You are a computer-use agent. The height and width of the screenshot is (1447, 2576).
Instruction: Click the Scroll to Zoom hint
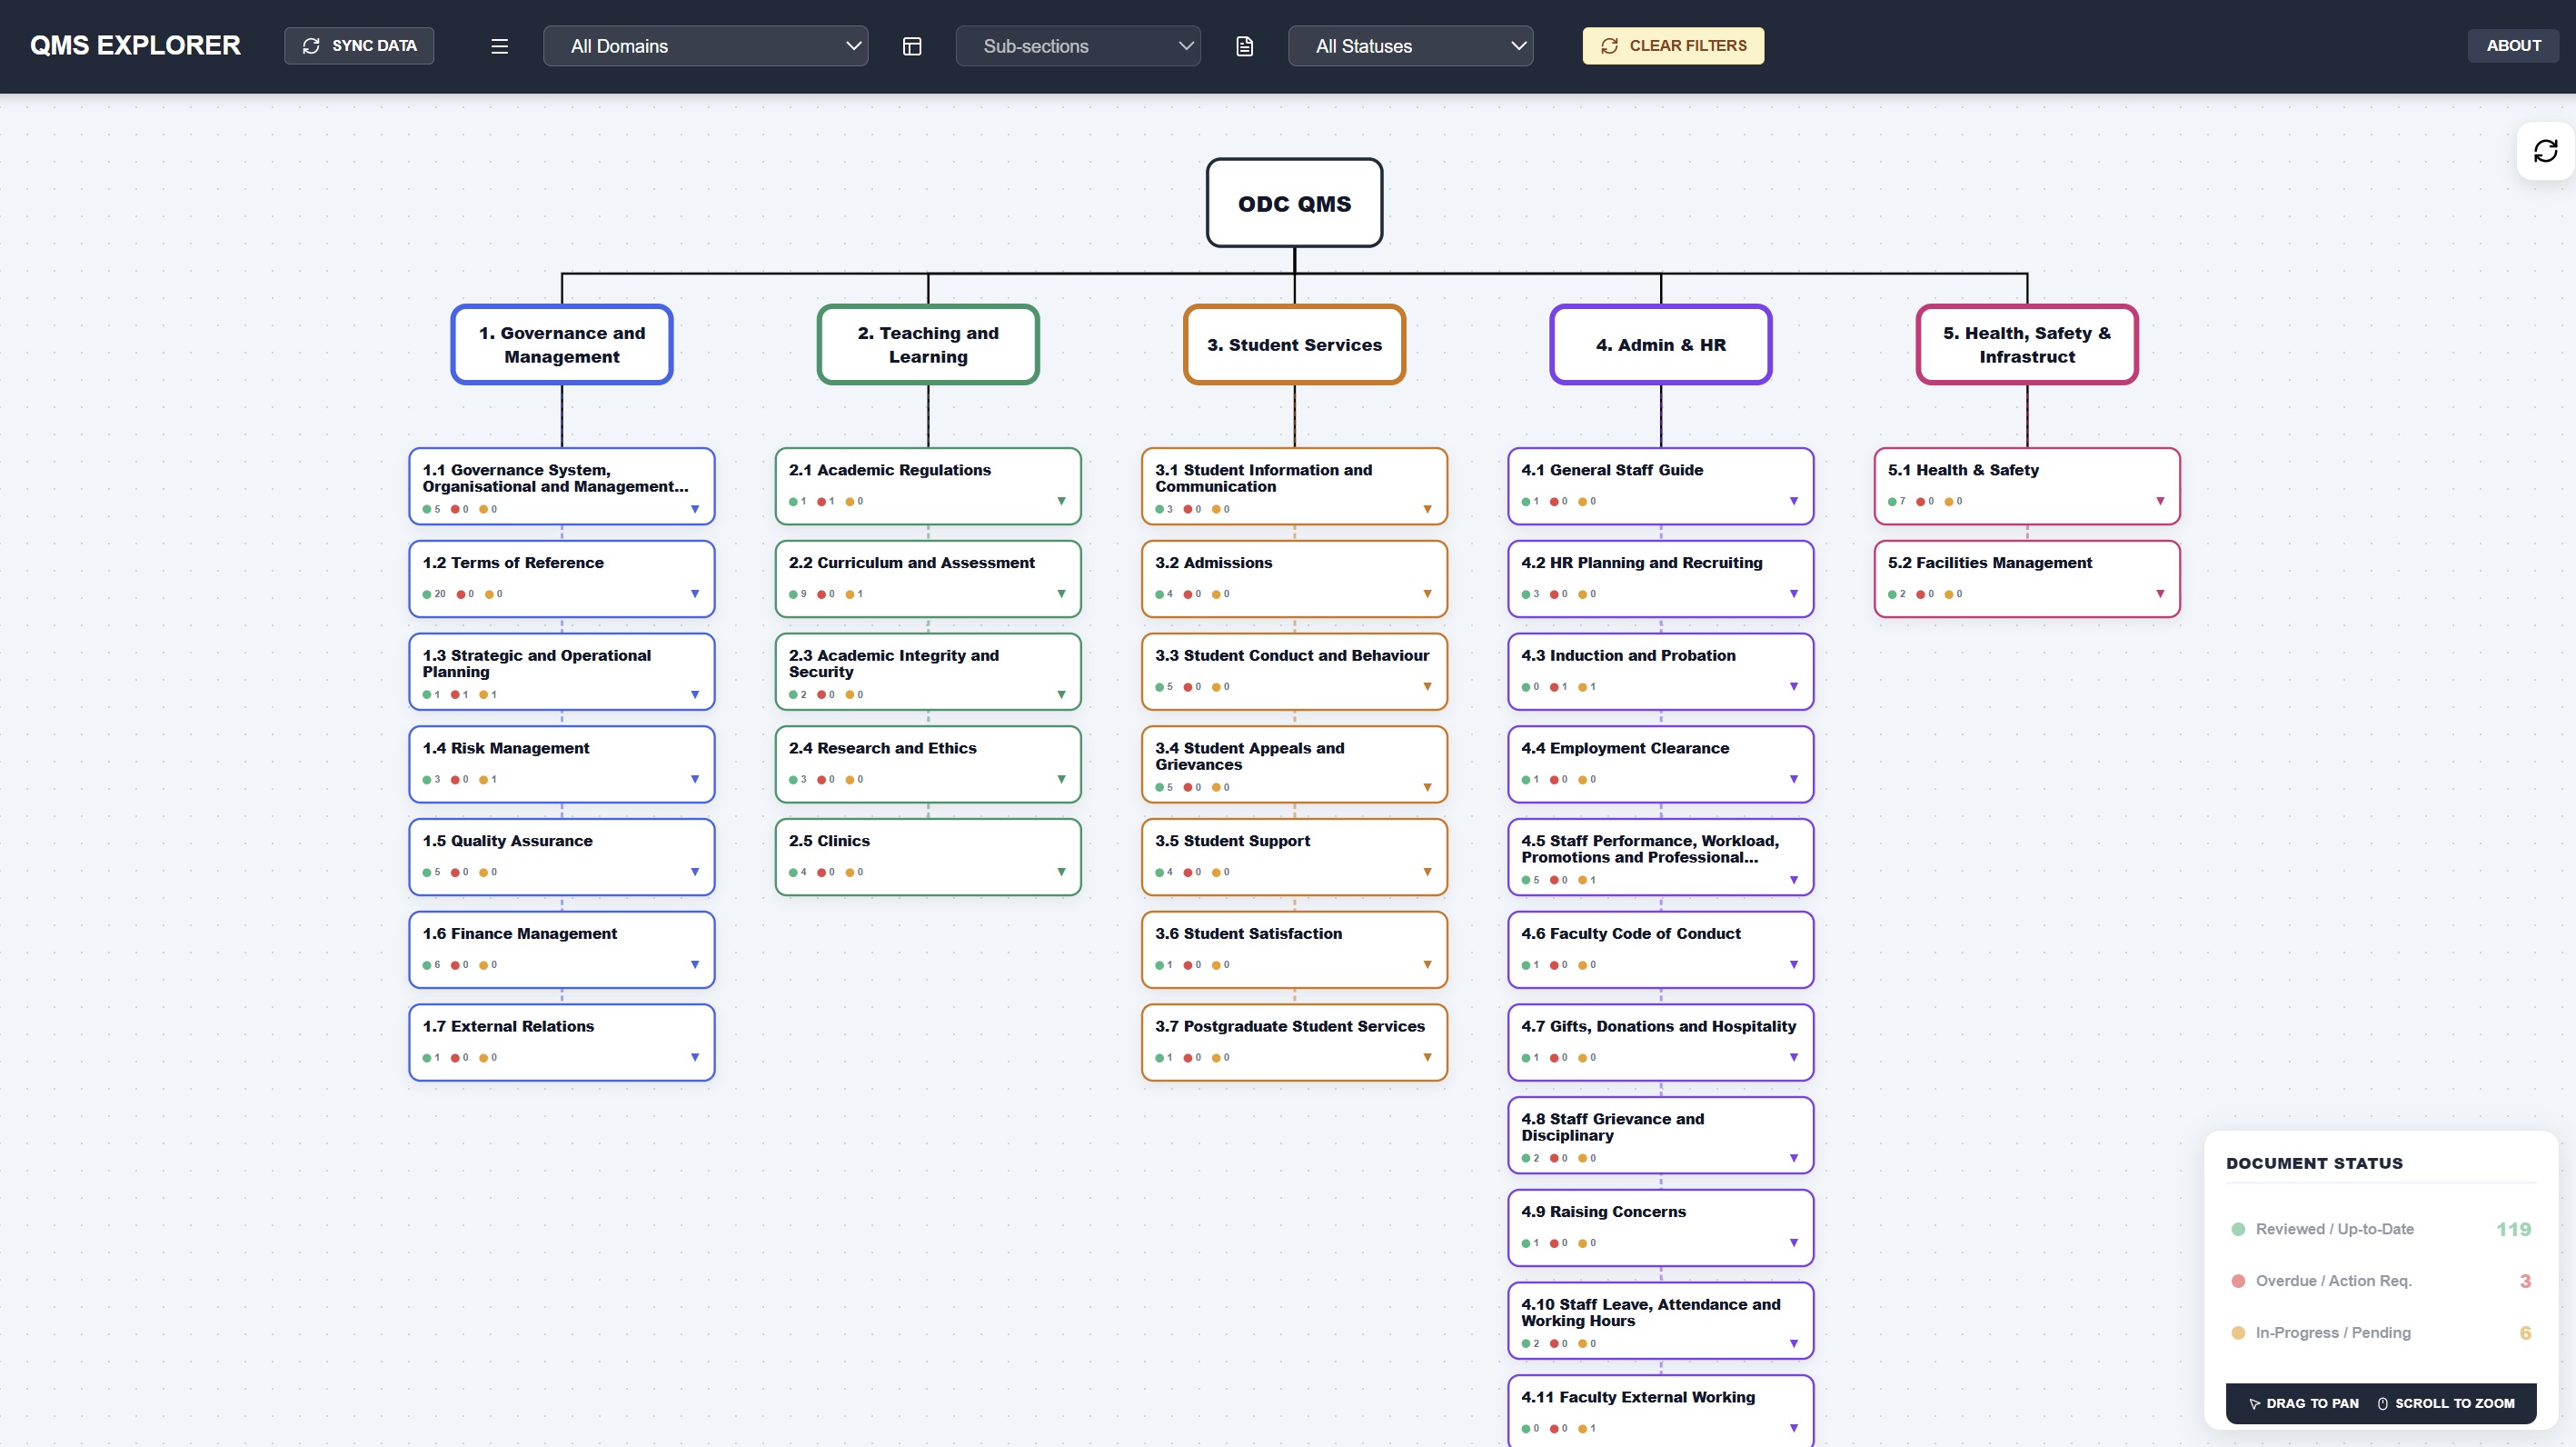pos(2445,1403)
